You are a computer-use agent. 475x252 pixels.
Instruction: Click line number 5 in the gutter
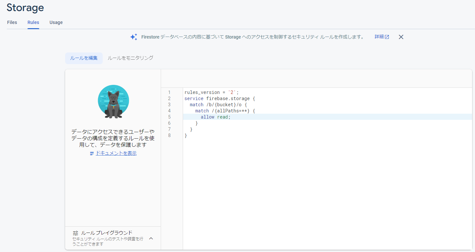(x=169, y=117)
